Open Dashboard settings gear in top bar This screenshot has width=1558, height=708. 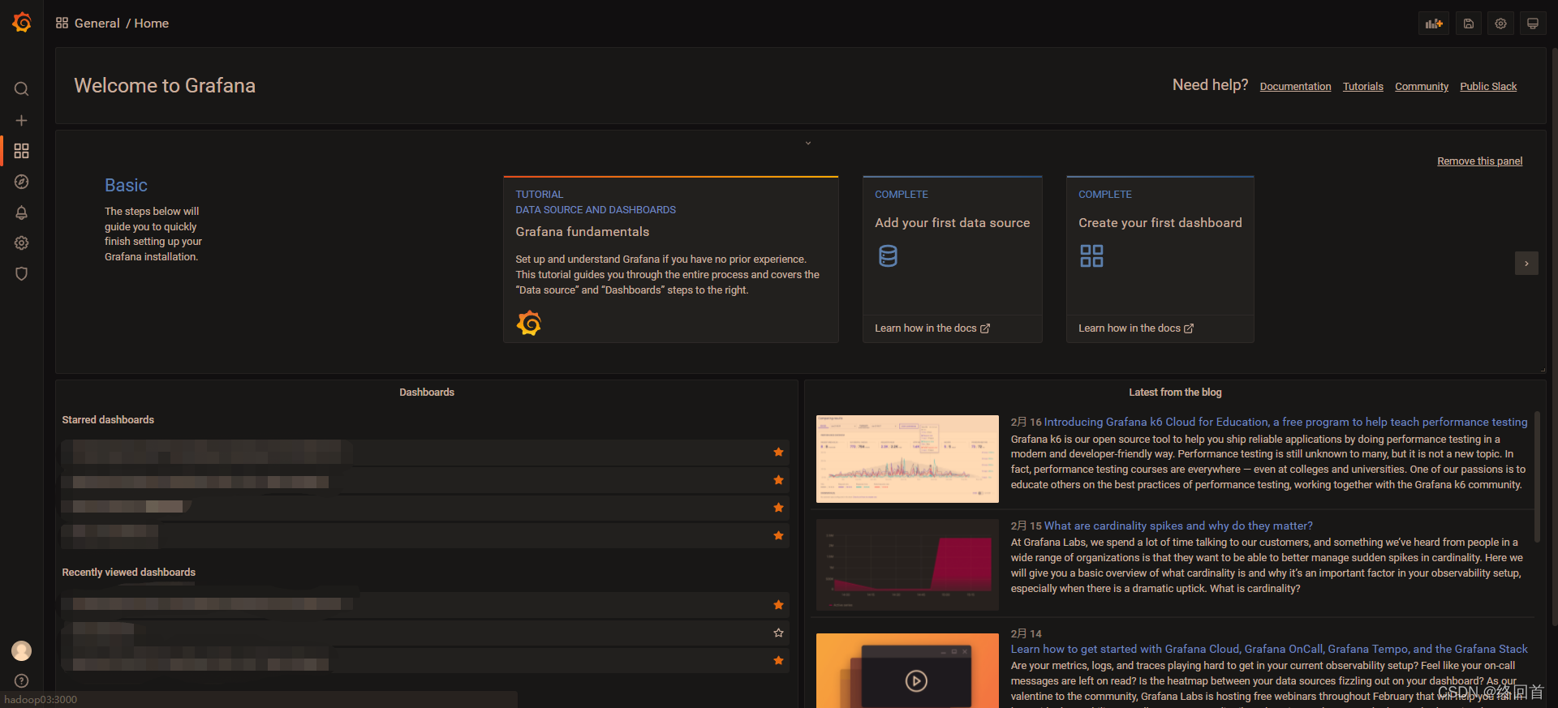(1500, 24)
